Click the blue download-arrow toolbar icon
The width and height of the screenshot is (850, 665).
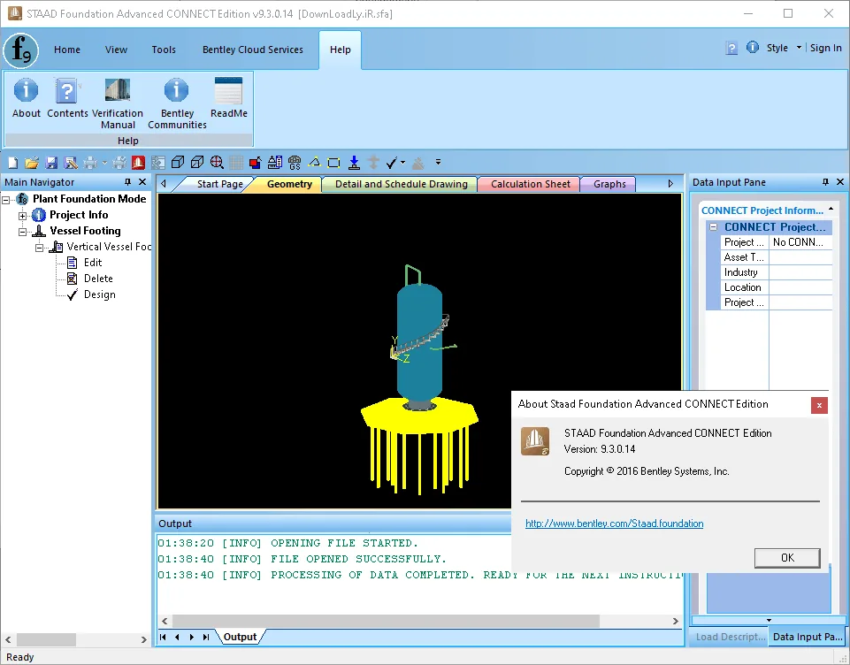point(354,162)
